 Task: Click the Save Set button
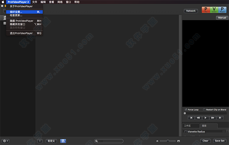[x=220, y=141]
